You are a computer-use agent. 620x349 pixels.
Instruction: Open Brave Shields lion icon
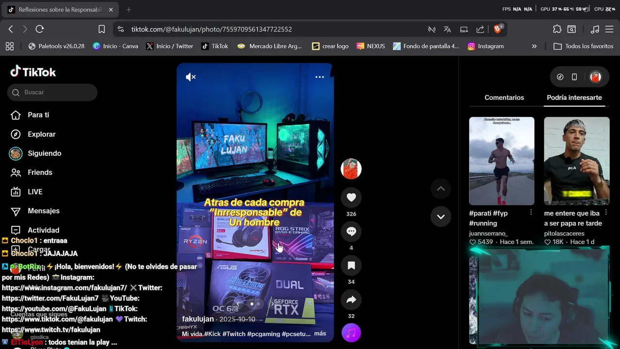pos(498,29)
